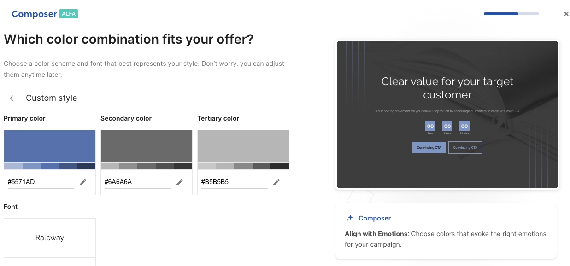Click the filled Convincing CTA preview button
This screenshot has width=570, height=266.
point(429,147)
